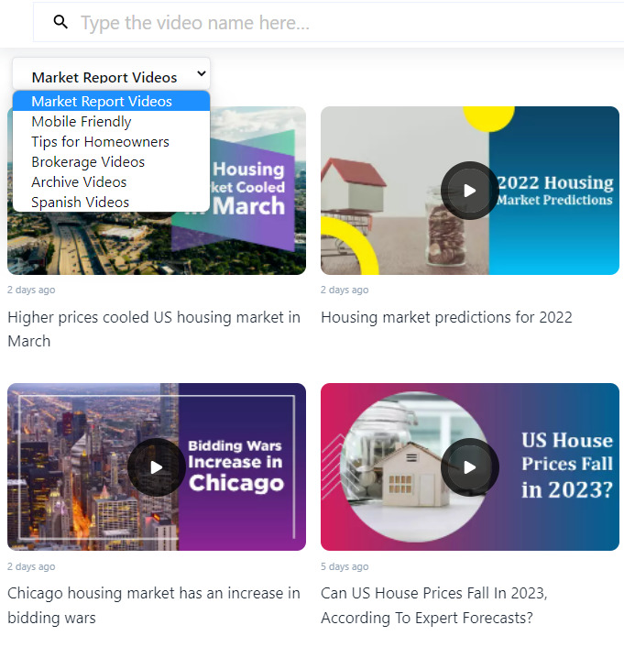Select Tips for Homeowners category
This screenshot has width=624, height=647.
tap(100, 142)
